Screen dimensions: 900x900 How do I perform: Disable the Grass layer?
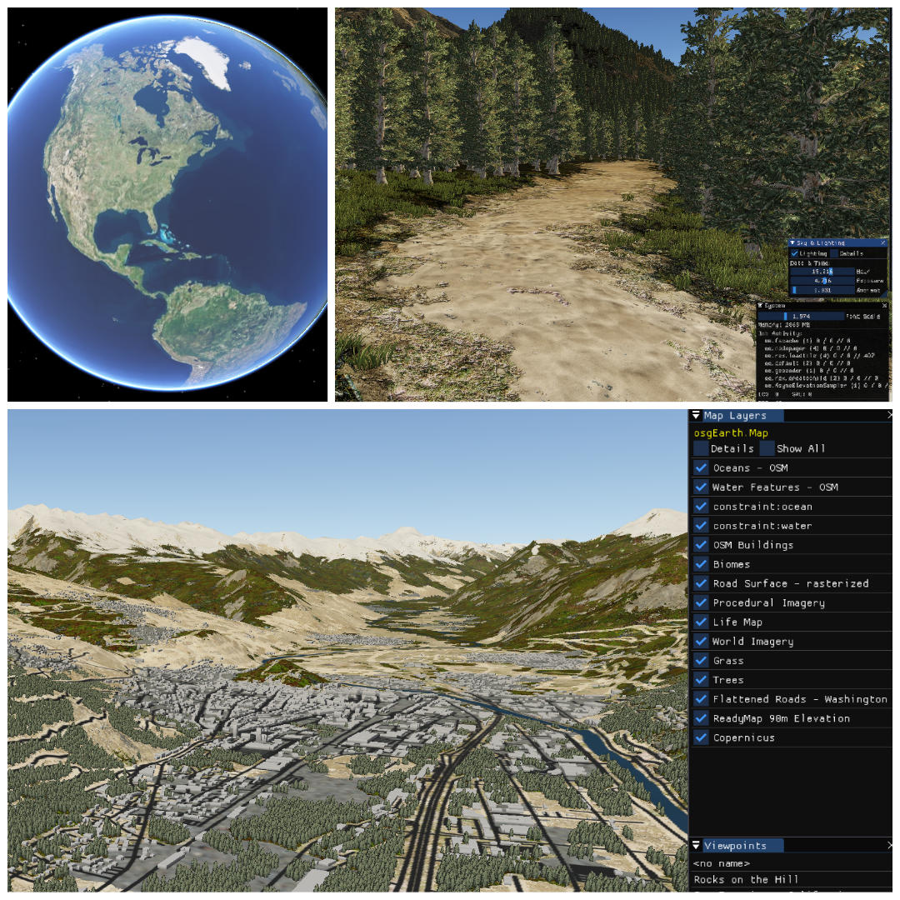coord(701,660)
